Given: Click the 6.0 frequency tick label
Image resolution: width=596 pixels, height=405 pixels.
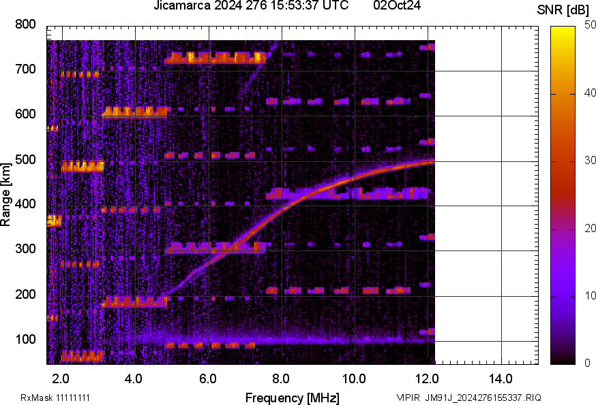Looking at the screenshot, I should coord(207,378).
